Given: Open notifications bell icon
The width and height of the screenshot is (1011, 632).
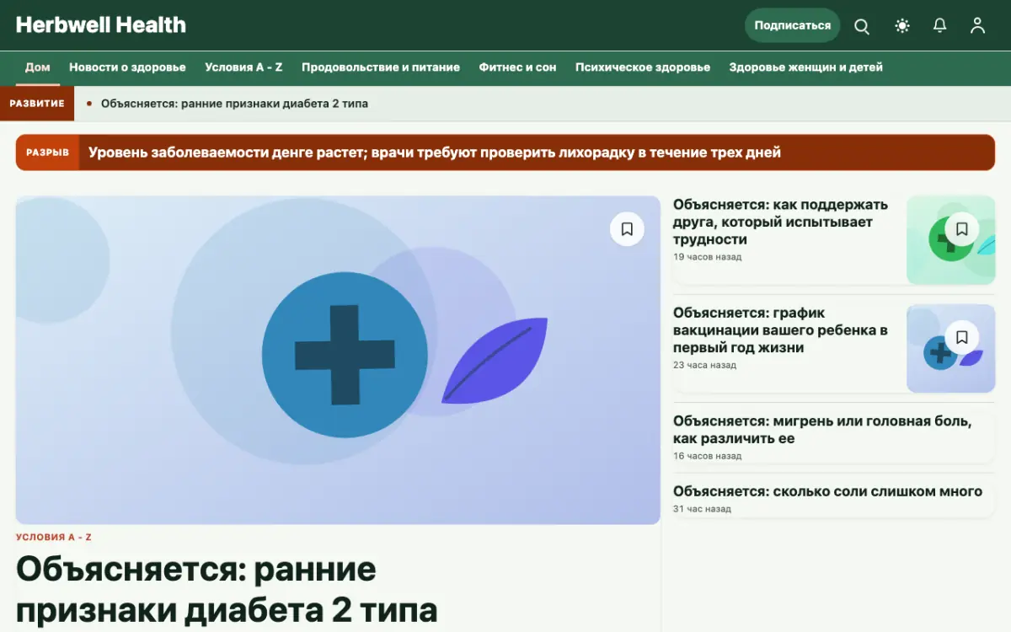Looking at the screenshot, I should pos(940,26).
